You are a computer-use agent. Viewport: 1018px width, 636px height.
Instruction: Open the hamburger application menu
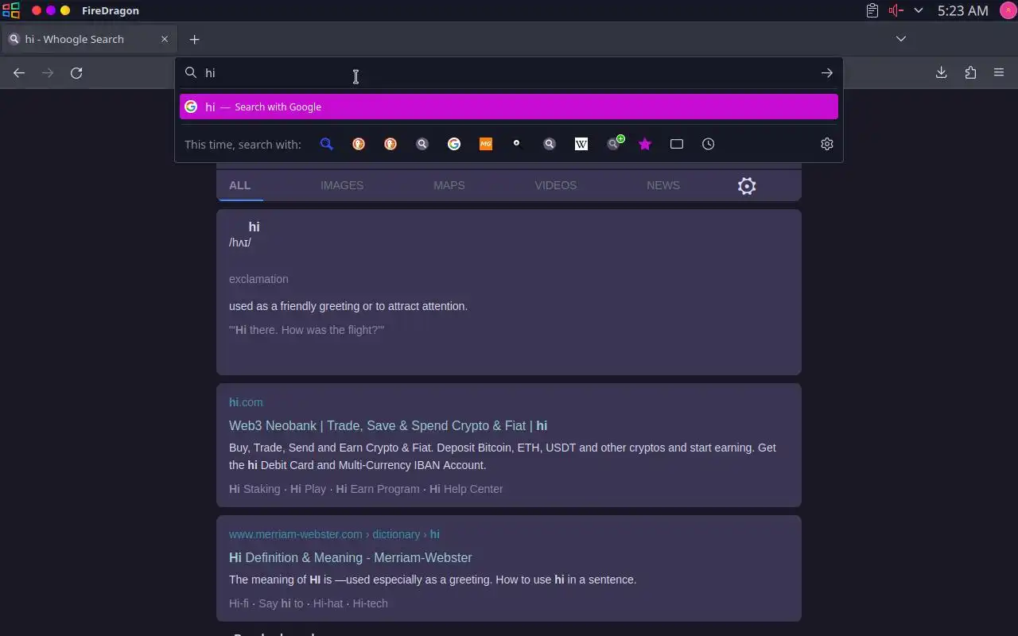[x=999, y=73]
